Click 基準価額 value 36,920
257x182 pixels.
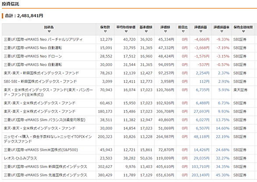tap(146, 39)
